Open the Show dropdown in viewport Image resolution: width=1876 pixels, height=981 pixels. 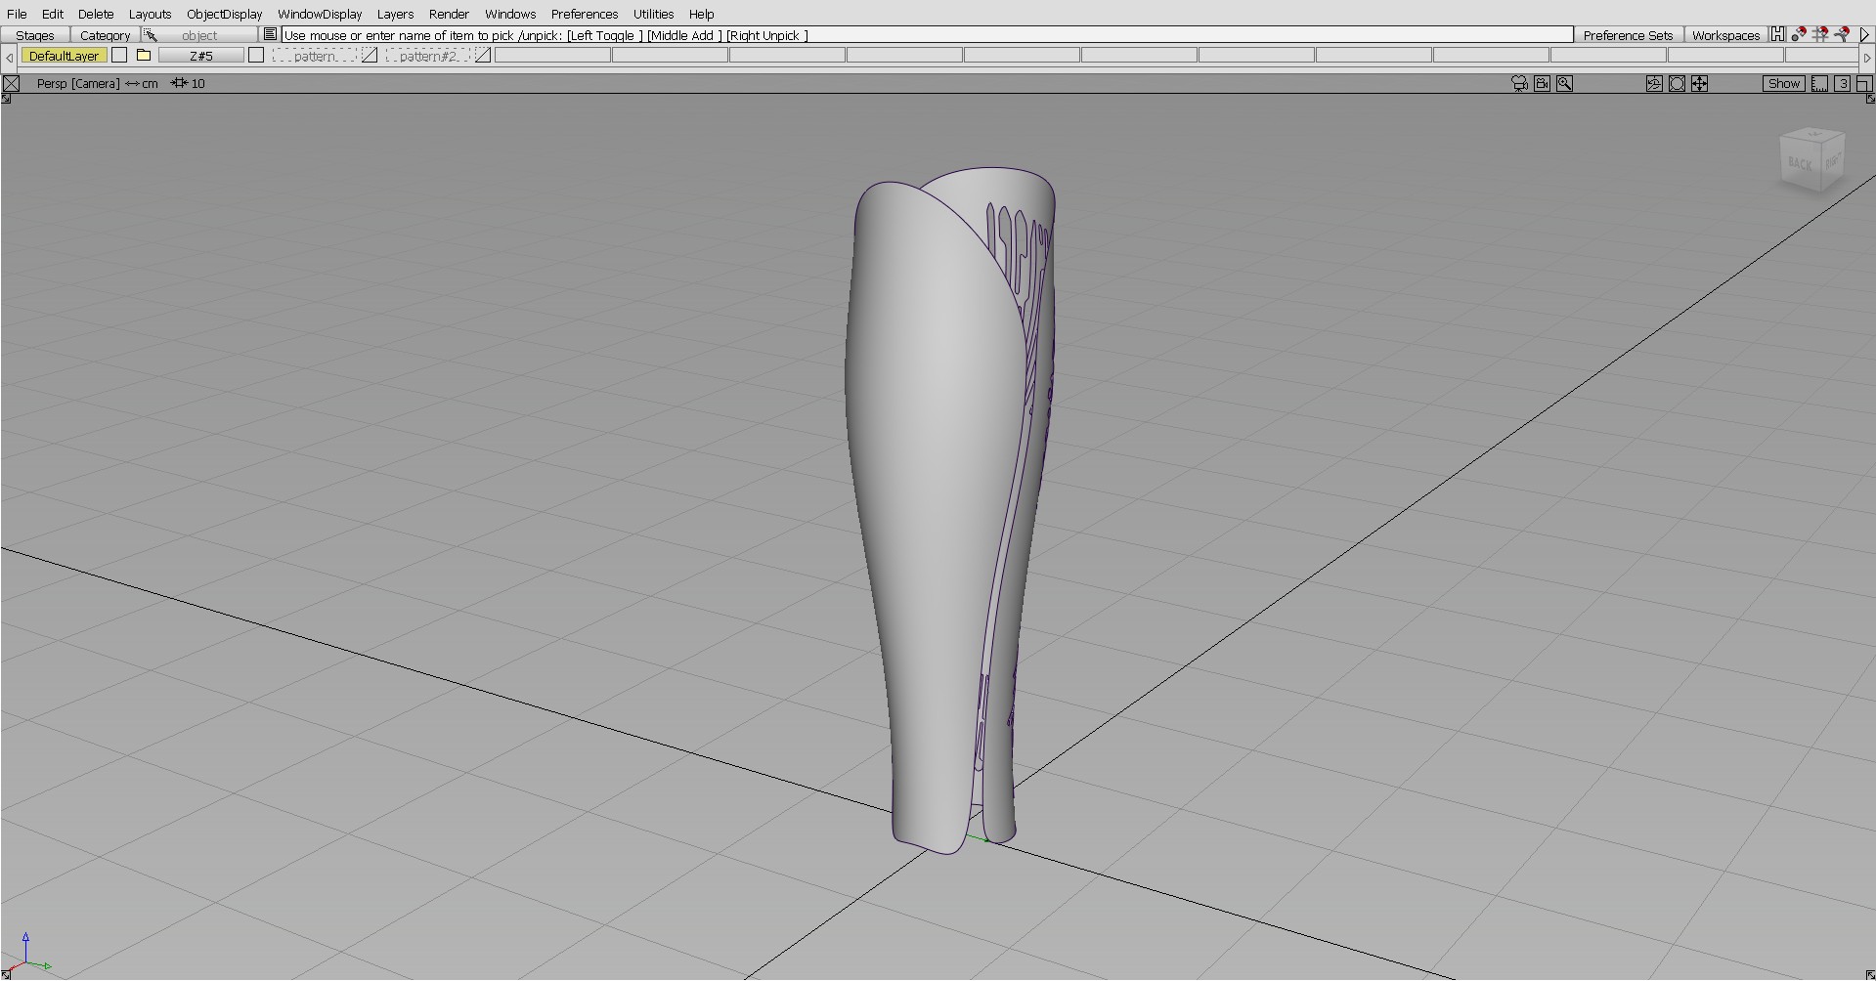coord(1783,84)
